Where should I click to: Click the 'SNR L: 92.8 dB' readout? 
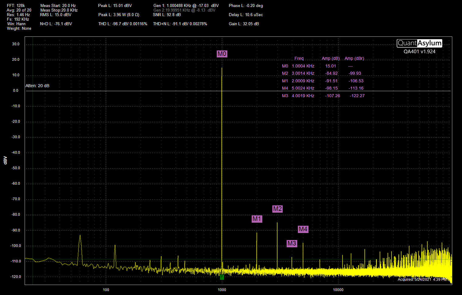167,15
